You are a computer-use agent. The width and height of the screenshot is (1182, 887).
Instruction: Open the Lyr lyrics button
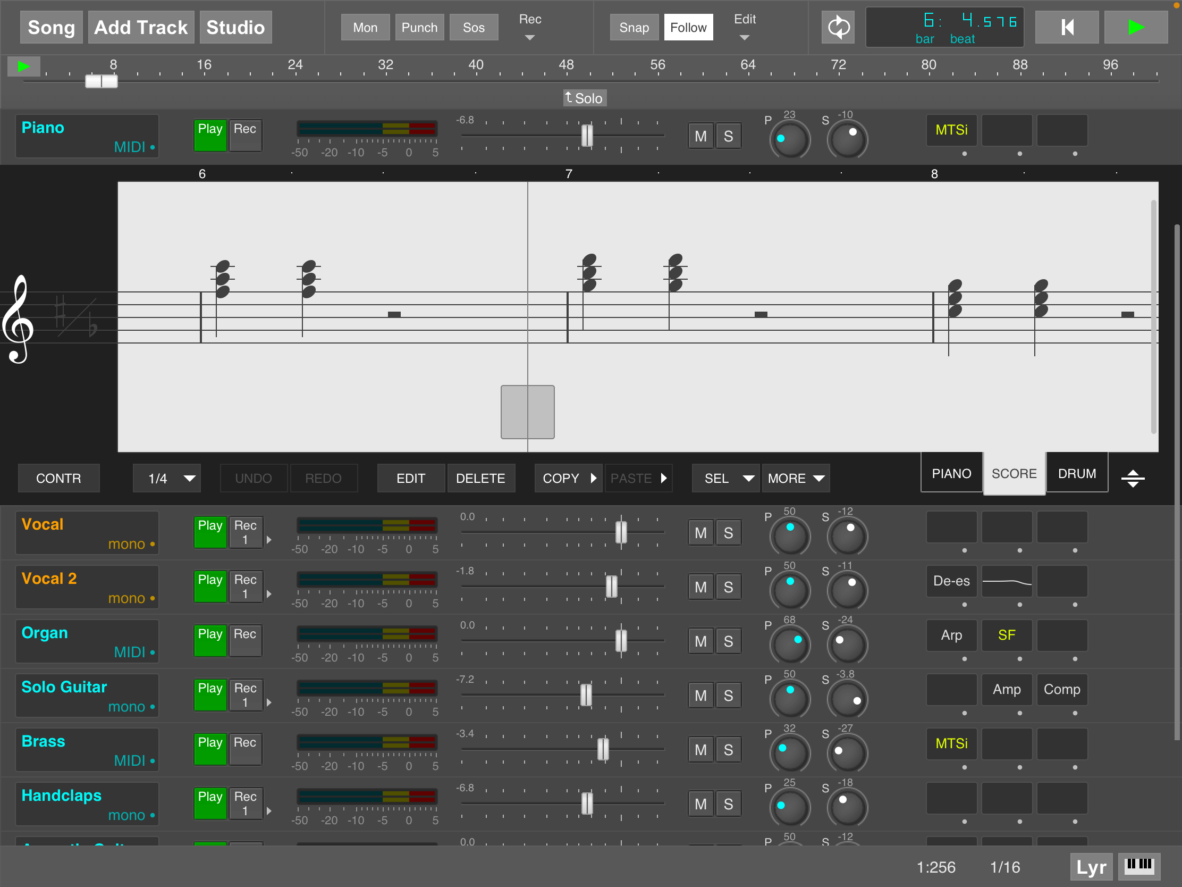(1091, 867)
